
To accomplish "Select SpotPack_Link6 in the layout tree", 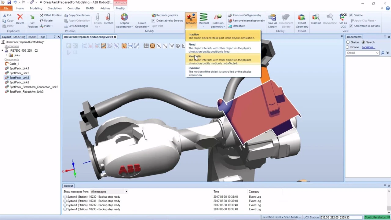I will tap(19, 82).
